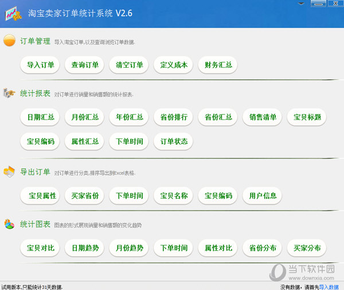Click 宝贝编码 in 导出订单 section
The width and height of the screenshot is (344, 290).
(218, 195)
